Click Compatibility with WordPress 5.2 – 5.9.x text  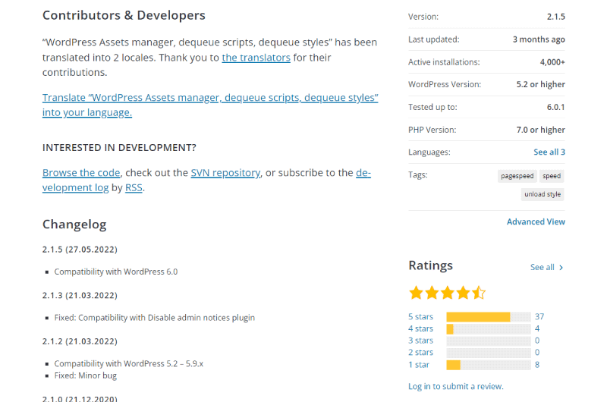[x=128, y=363]
